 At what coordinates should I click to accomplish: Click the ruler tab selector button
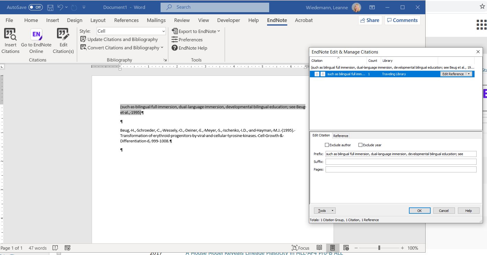coord(2,67)
